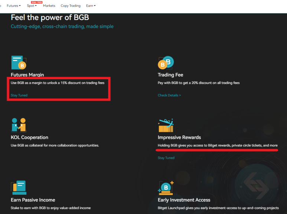This screenshot has width=287, height=214.
Task: Click text 'Bitget Launchpad gives you early investment-access'
Action: point(197,208)
